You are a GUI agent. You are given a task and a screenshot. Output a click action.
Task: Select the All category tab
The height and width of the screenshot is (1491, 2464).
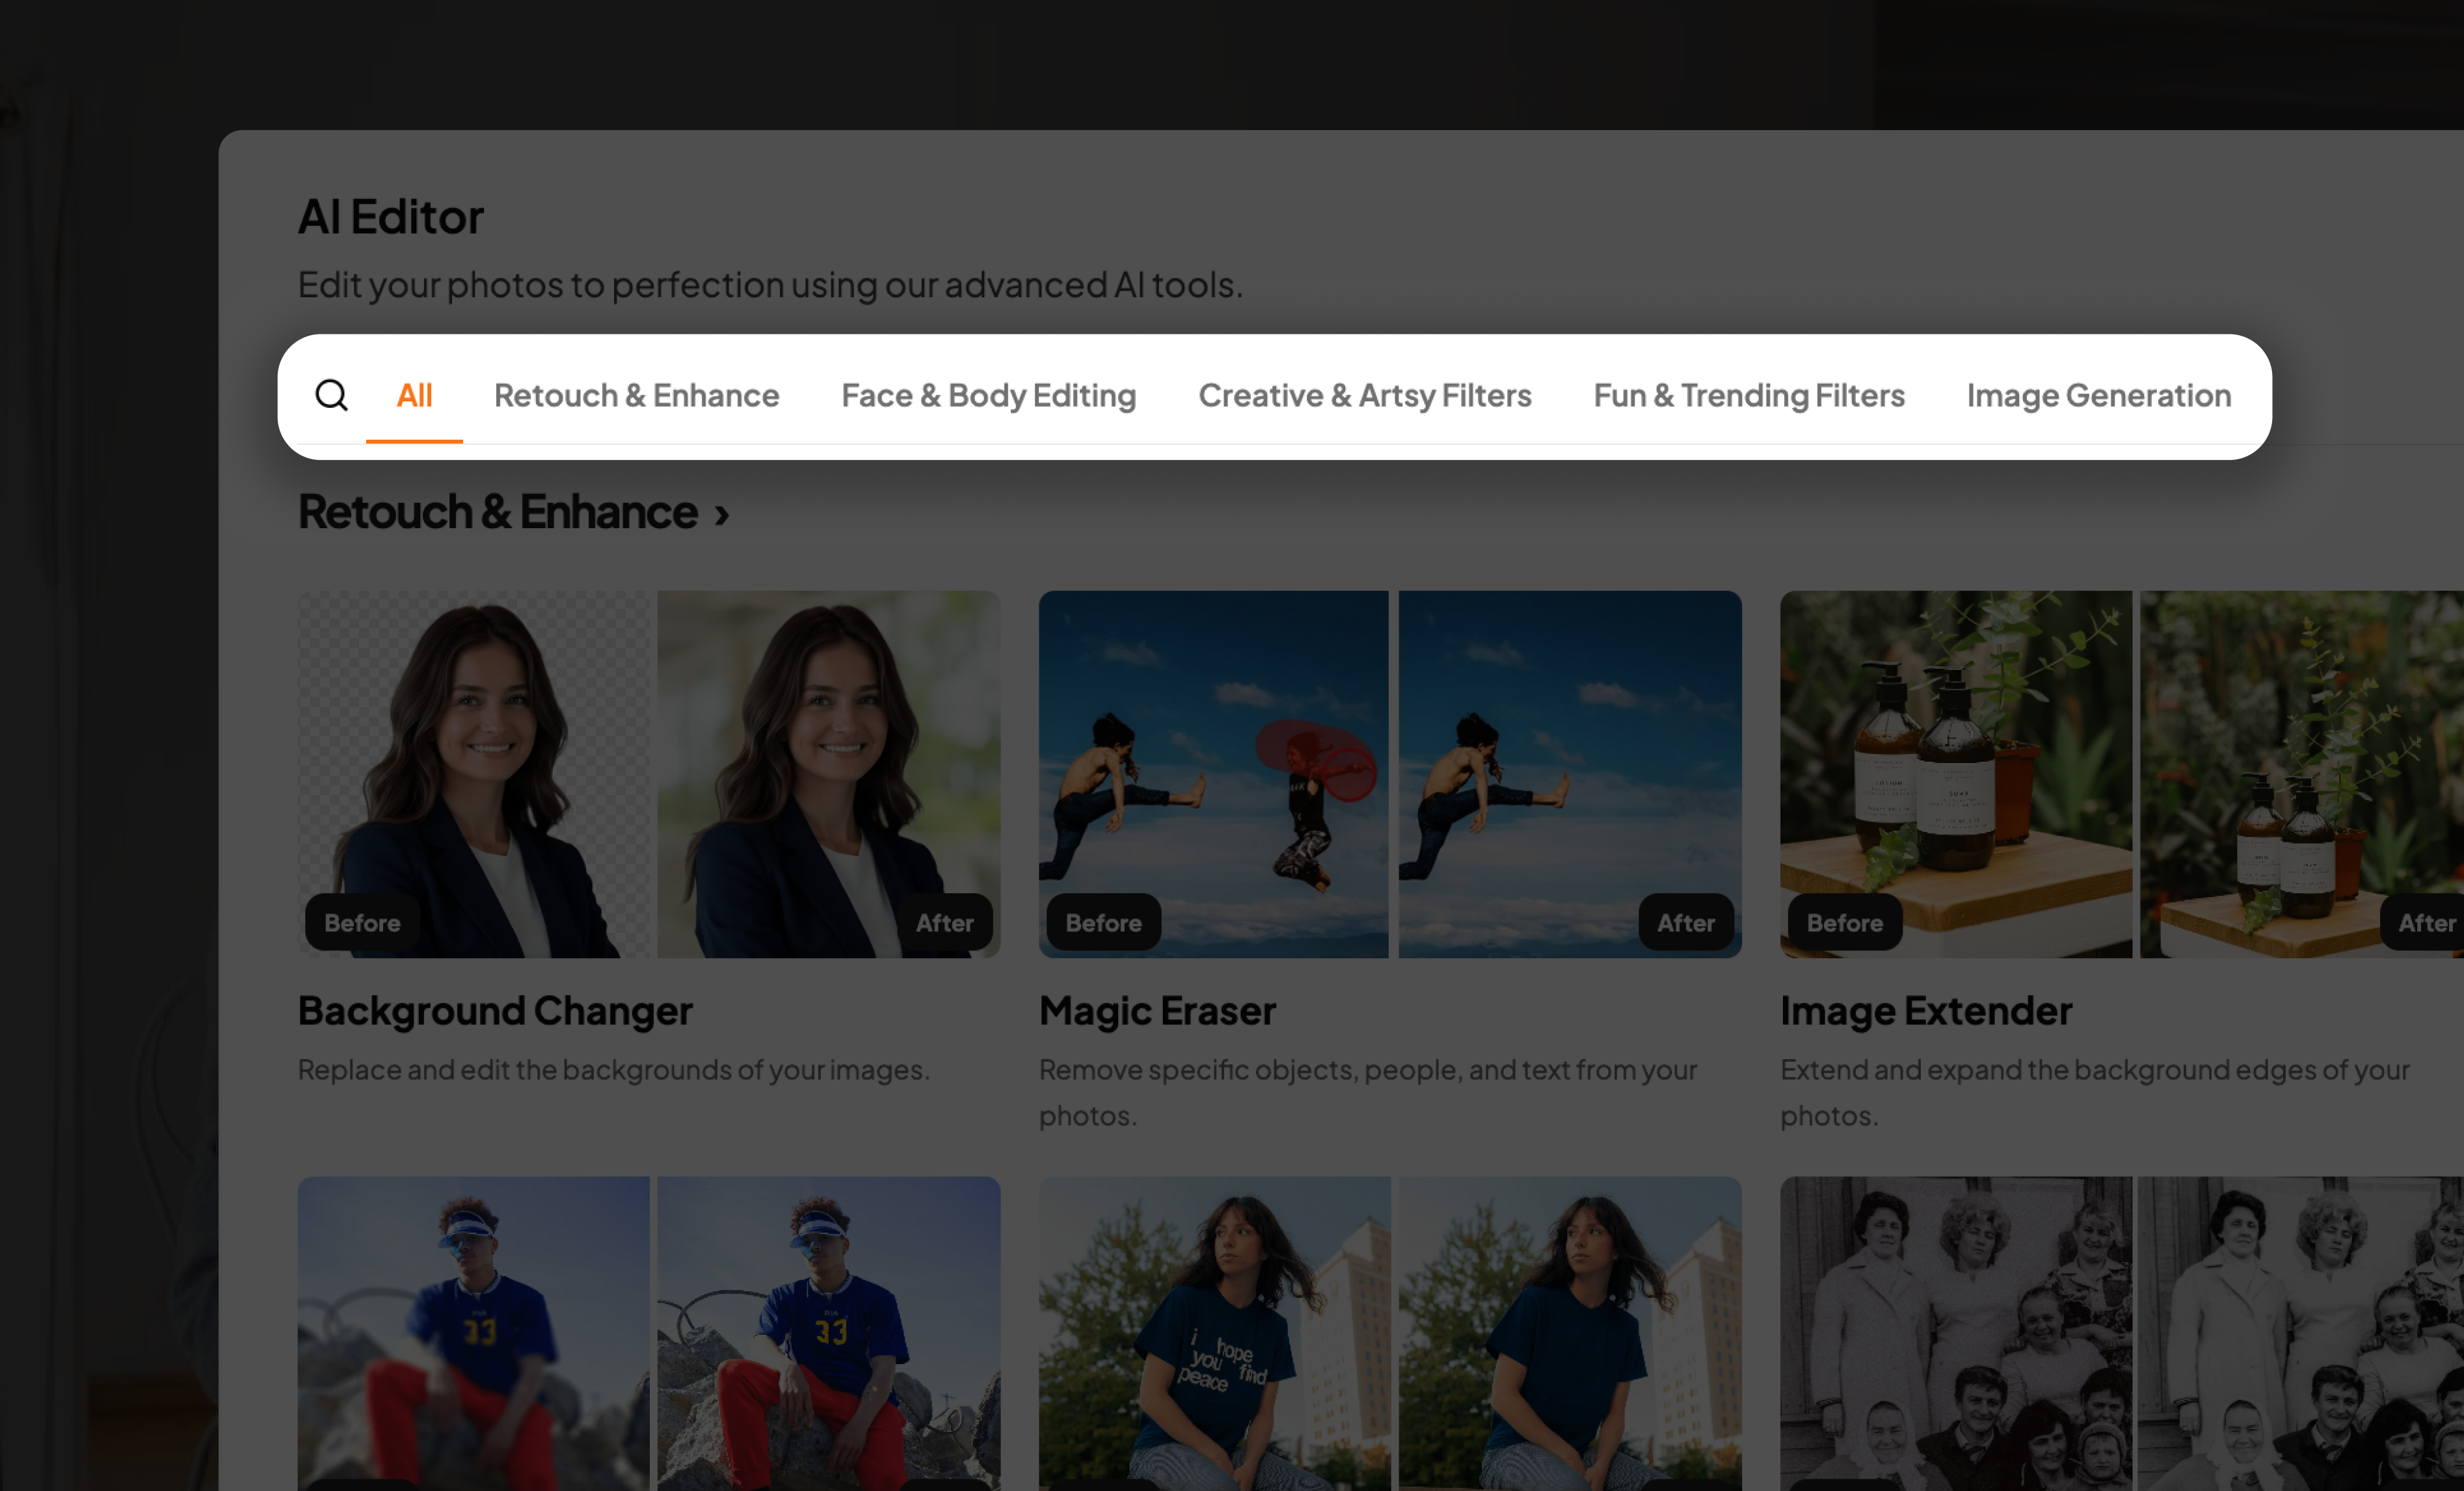coord(414,395)
